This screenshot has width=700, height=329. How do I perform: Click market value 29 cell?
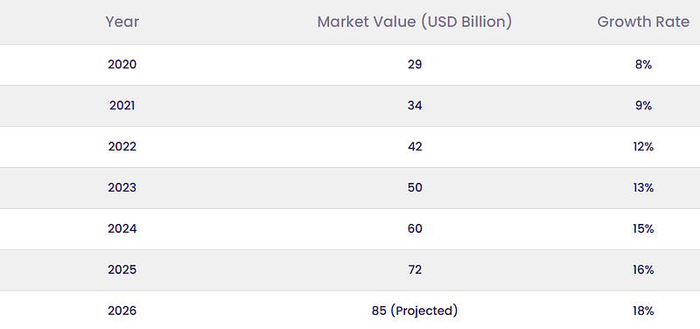click(x=415, y=65)
